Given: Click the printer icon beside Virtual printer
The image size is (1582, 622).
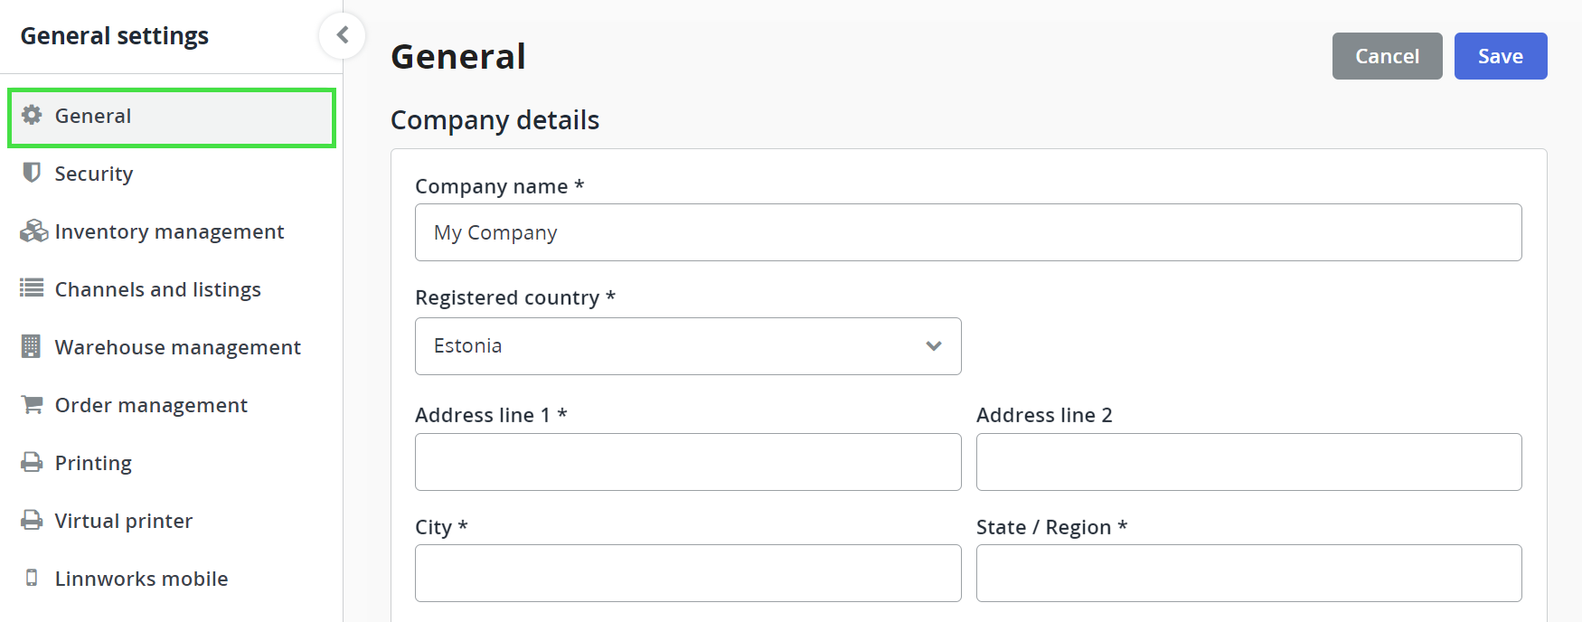Looking at the screenshot, I should (32, 520).
